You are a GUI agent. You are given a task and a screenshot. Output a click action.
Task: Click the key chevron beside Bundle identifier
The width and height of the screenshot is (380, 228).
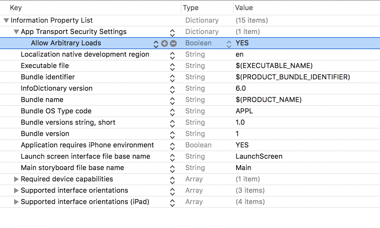point(172,77)
